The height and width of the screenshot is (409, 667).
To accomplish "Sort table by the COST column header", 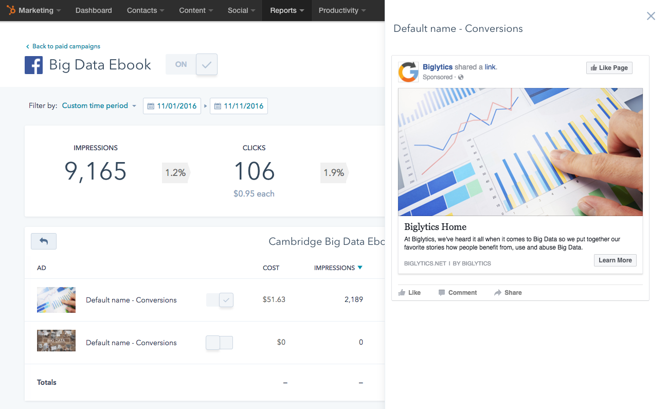I will (271, 268).
